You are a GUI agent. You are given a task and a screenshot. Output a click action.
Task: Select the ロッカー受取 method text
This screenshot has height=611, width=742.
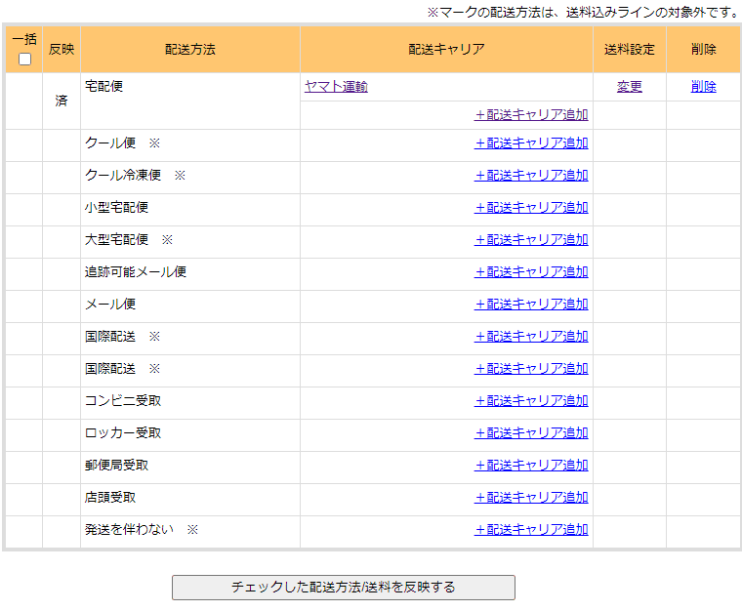(123, 432)
